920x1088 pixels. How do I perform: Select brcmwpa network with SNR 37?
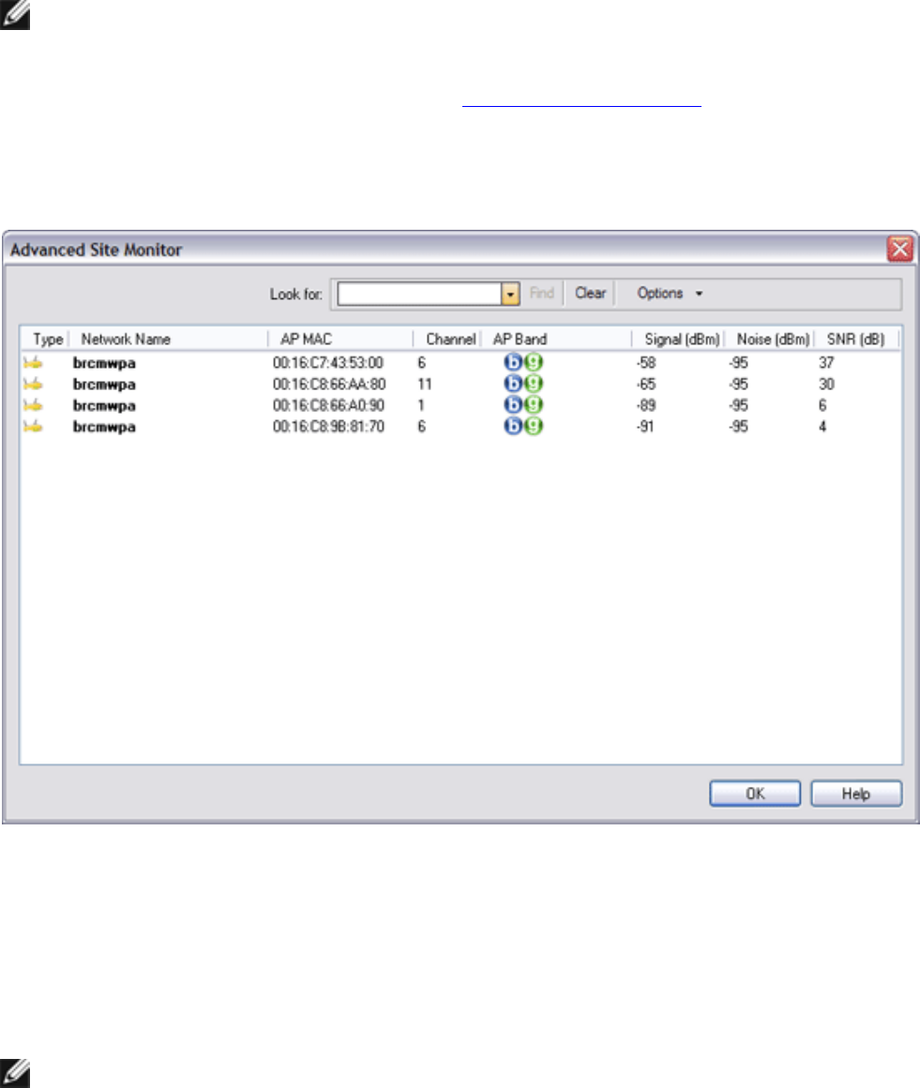coord(104,363)
